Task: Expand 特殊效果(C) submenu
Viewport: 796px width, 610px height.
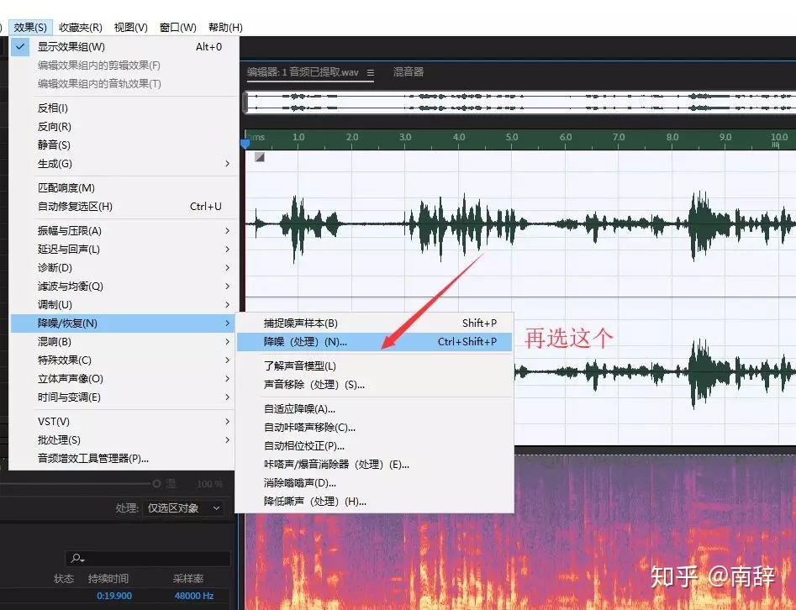Action: click(x=123, y=360)
